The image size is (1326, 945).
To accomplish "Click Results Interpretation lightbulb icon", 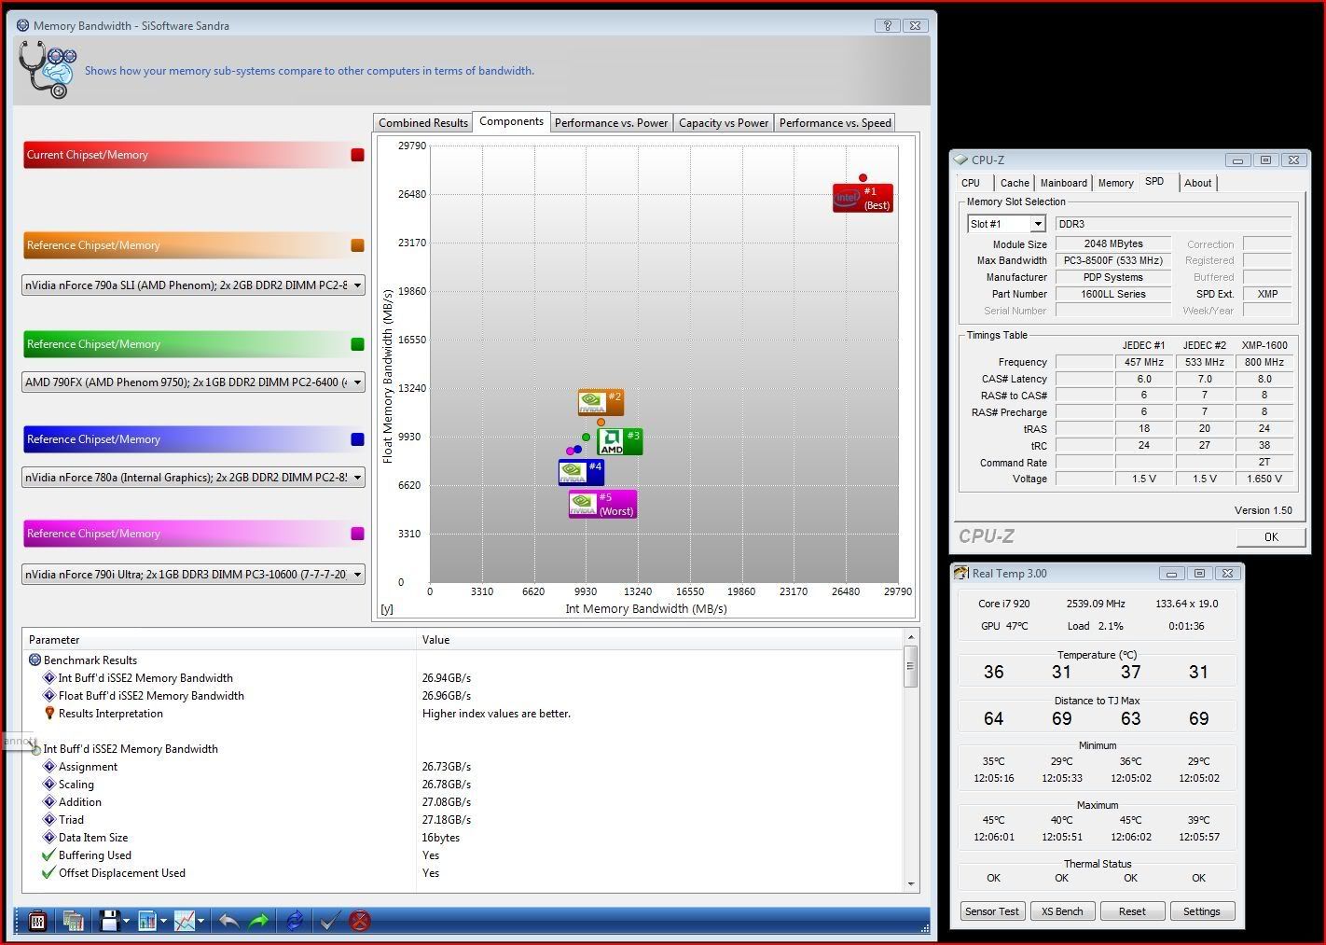I will tap(49, 714).
